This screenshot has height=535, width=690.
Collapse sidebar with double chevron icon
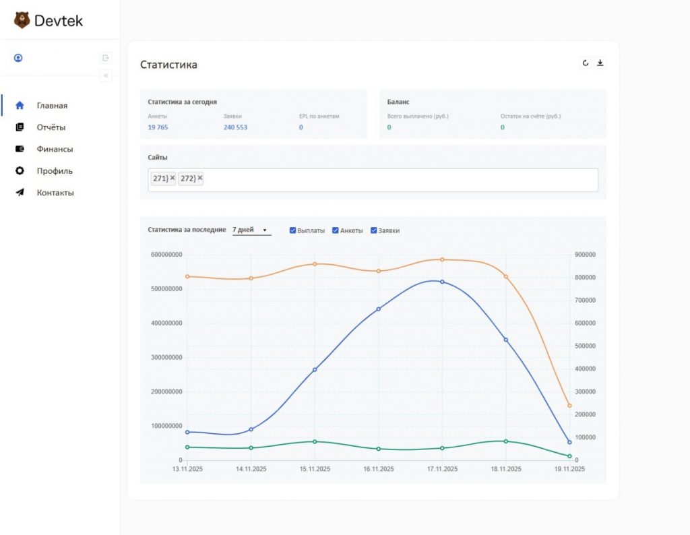106,76
